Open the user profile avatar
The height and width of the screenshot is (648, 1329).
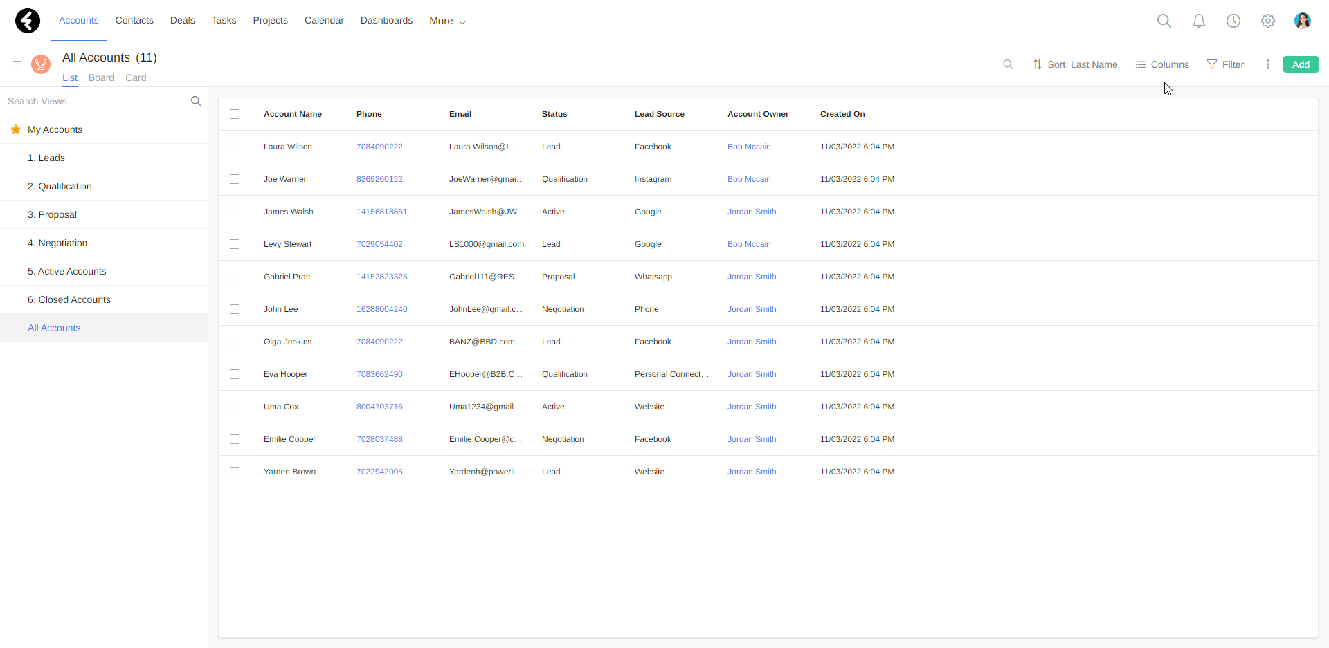coord(1303,21)
